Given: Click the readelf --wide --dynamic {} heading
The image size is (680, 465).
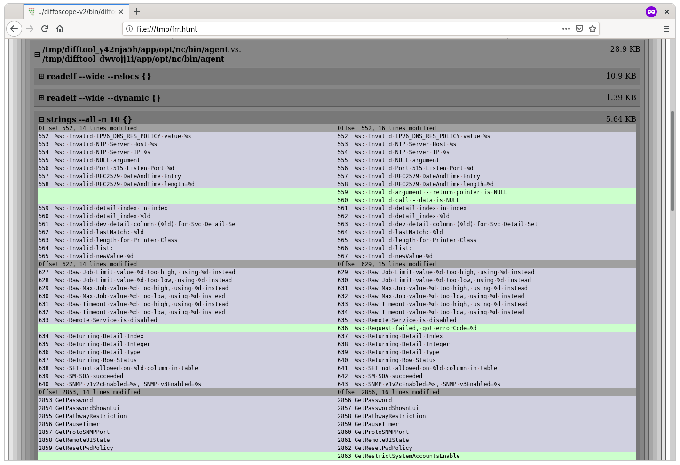Looking at the screenshot, I should pyautogui.click(x=103, y=98).
